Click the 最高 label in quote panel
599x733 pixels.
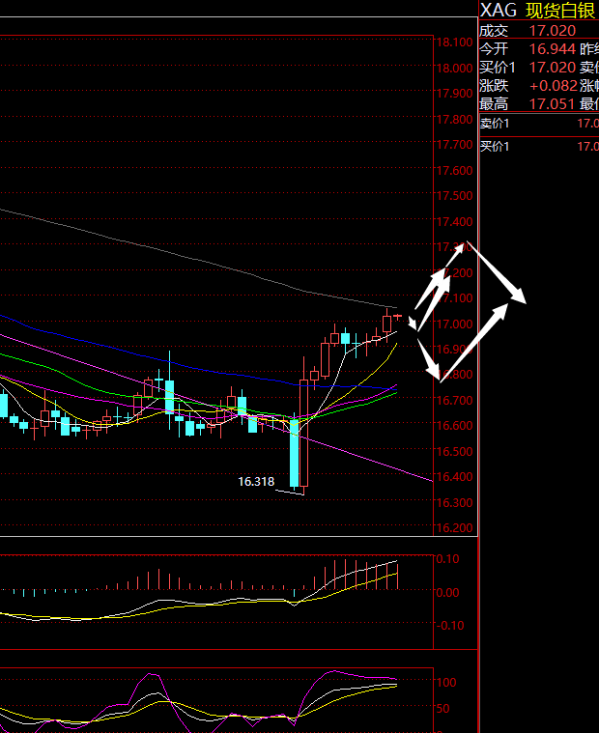(494, 103)
